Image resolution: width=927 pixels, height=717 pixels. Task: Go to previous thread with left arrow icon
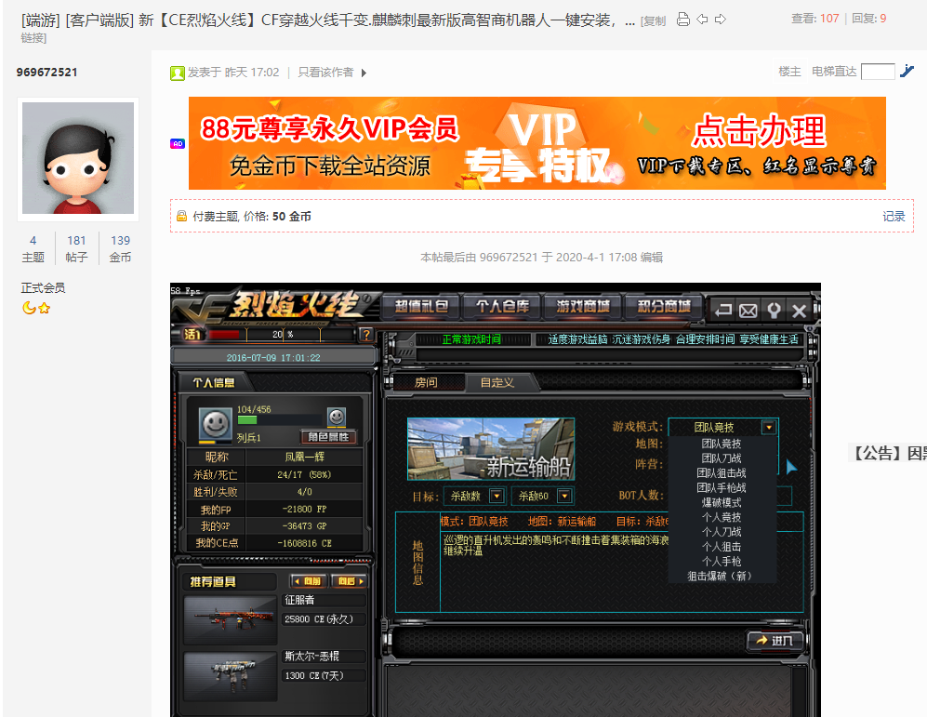click(702, 20)
